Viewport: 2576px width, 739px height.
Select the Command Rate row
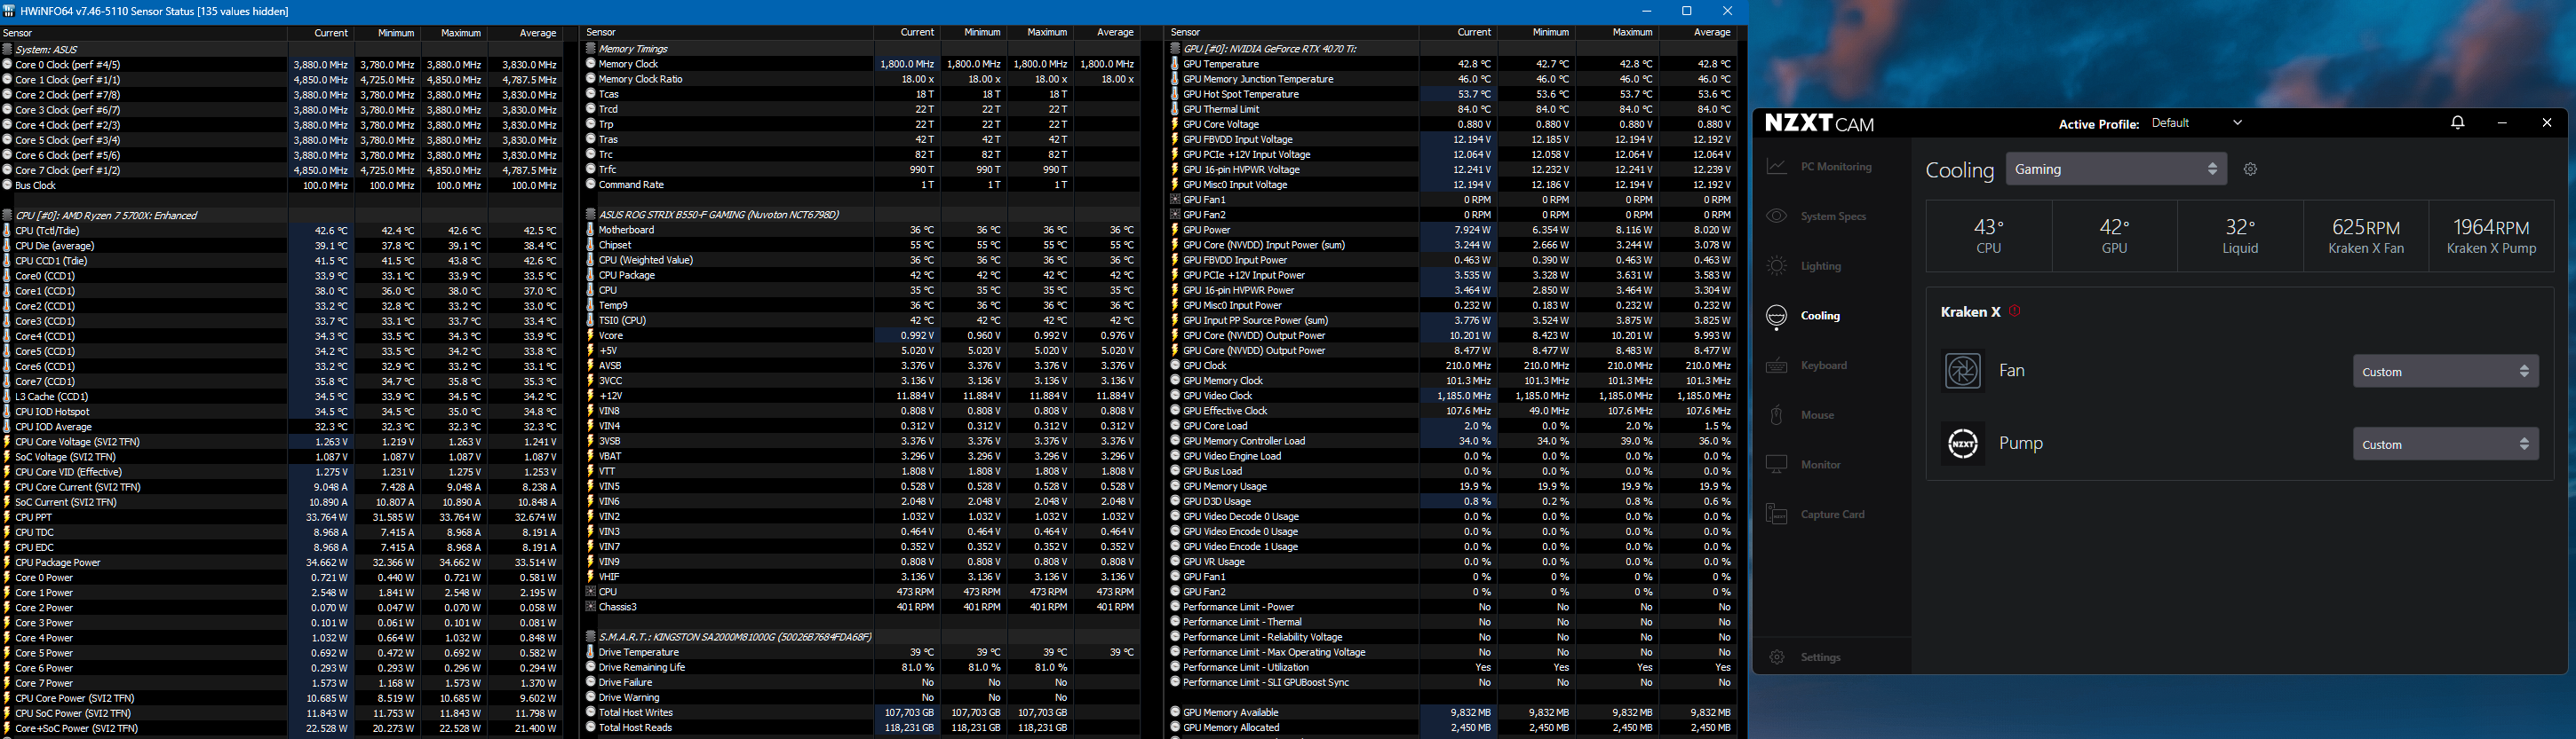coord(862,185)
